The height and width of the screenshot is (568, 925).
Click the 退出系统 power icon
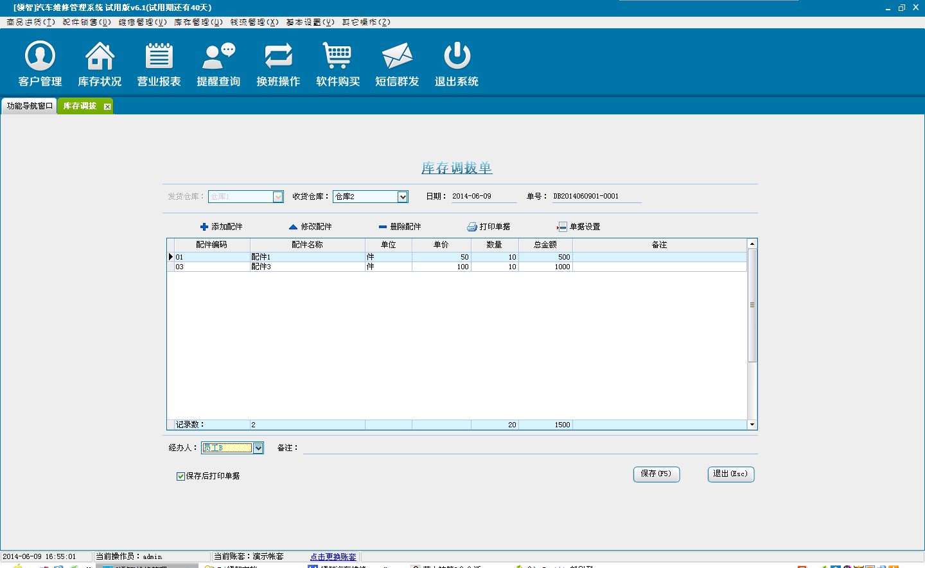tap(457, 57)
